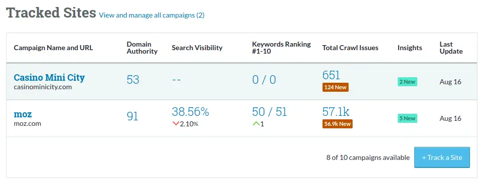
Task: Click the green up arrow under 50 / 51
Action: point(256,123)
